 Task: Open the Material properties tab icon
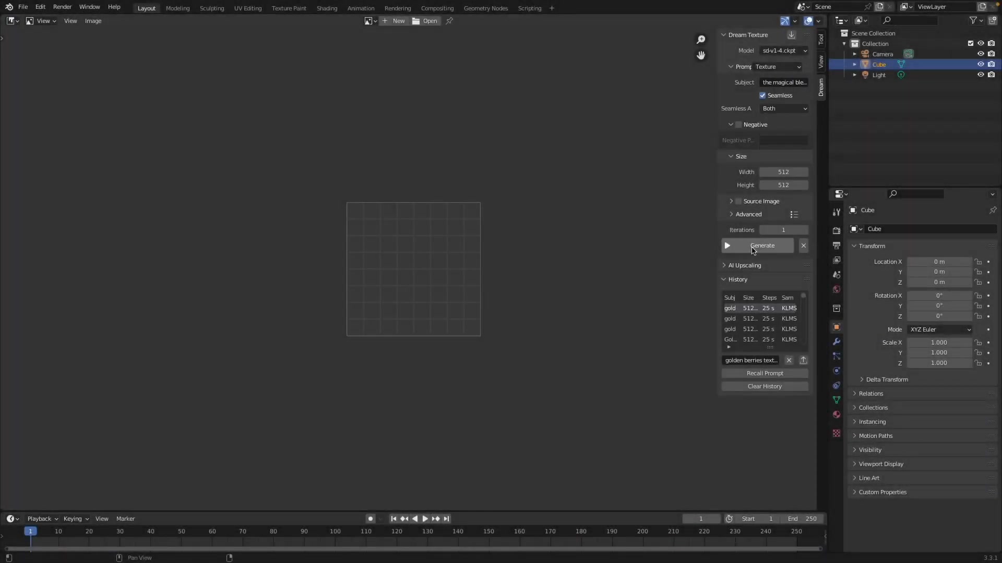point(837,414)
